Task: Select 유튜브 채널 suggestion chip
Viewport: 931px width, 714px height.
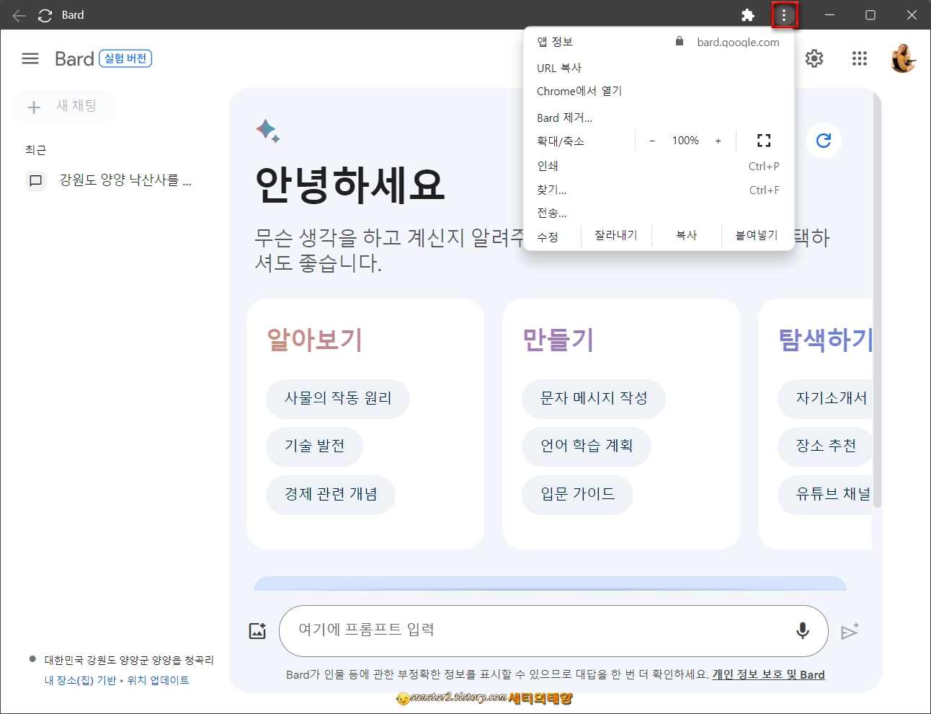Action: point(825,495)
